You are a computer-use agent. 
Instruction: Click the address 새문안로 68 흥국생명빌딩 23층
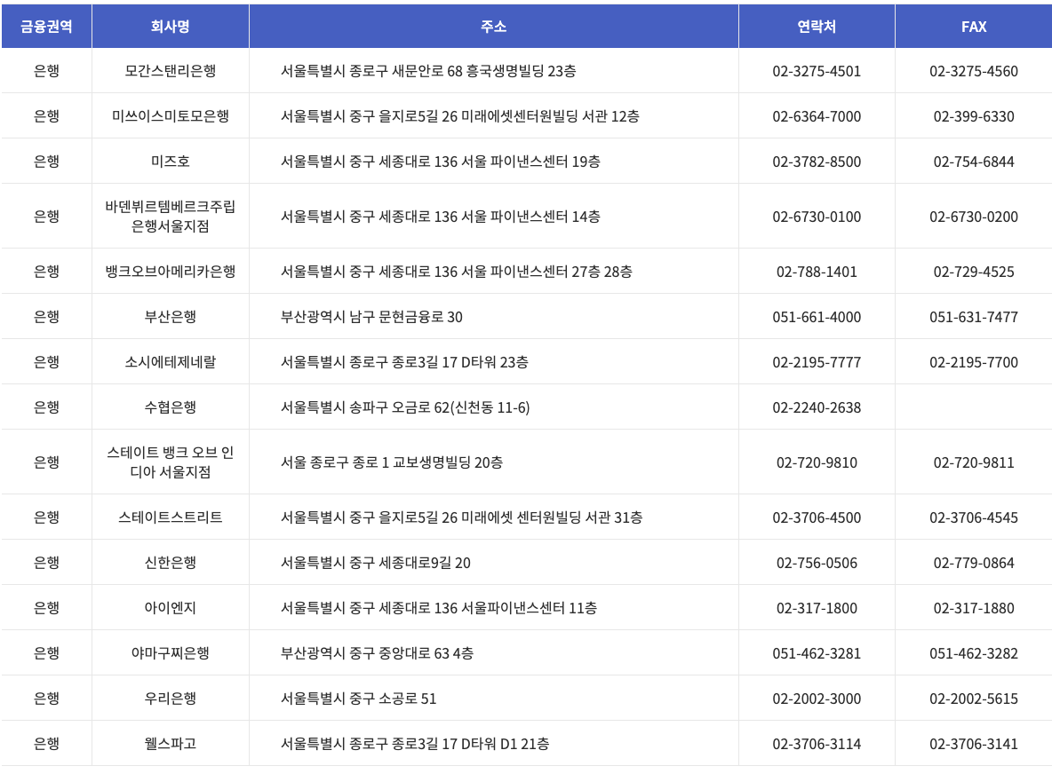click(x=483, y=71)
